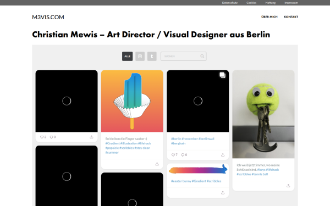Open the Cookies link in top bar
330x206 pixels.
tap(251, 3)
